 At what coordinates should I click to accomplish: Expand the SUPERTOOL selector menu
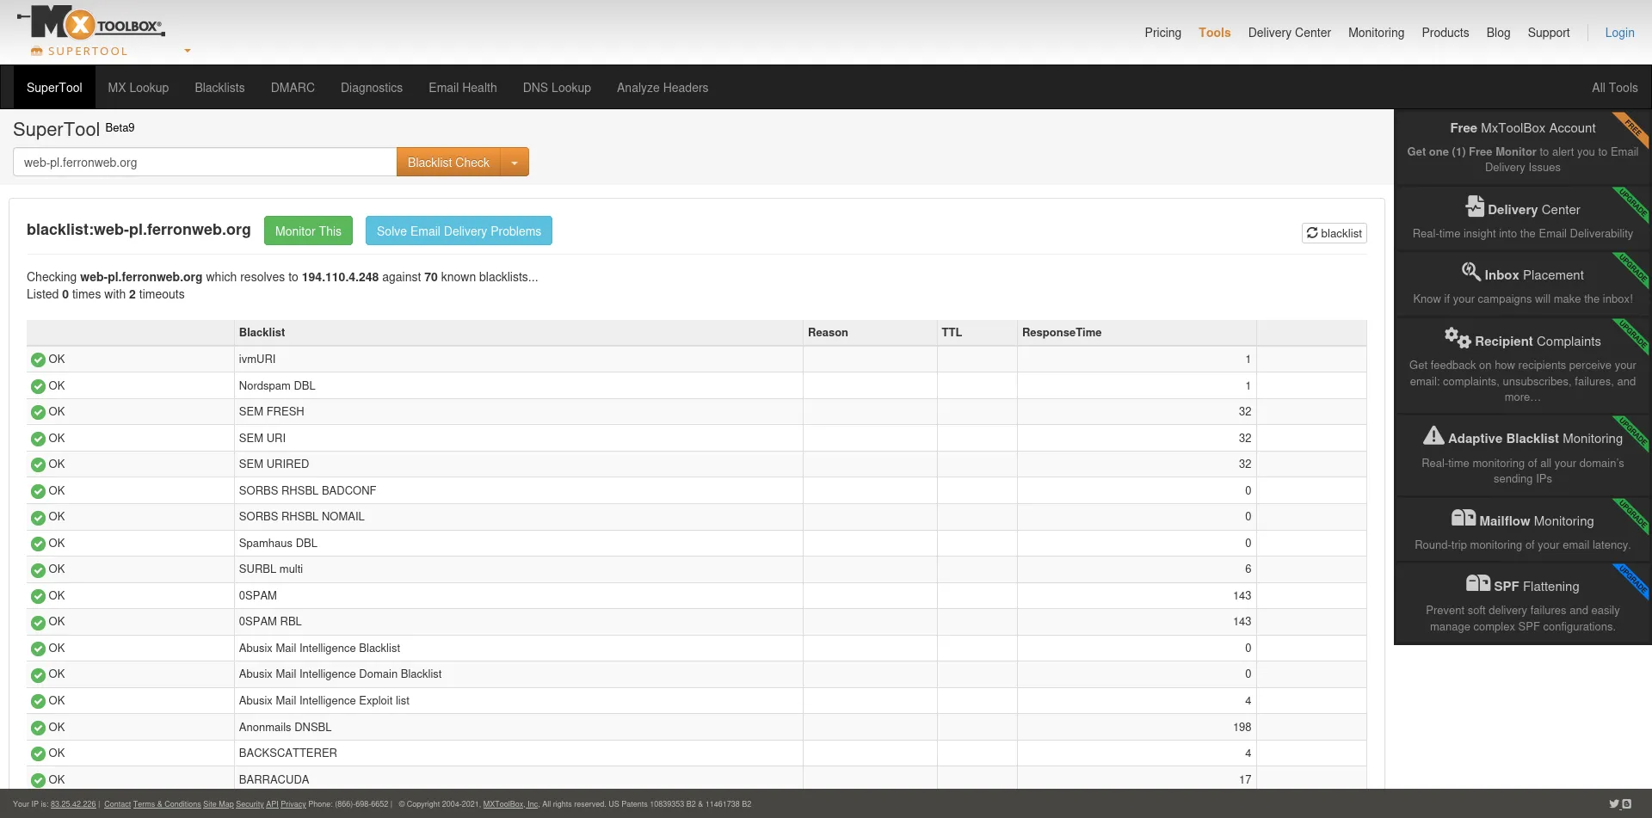click(187, 51)
